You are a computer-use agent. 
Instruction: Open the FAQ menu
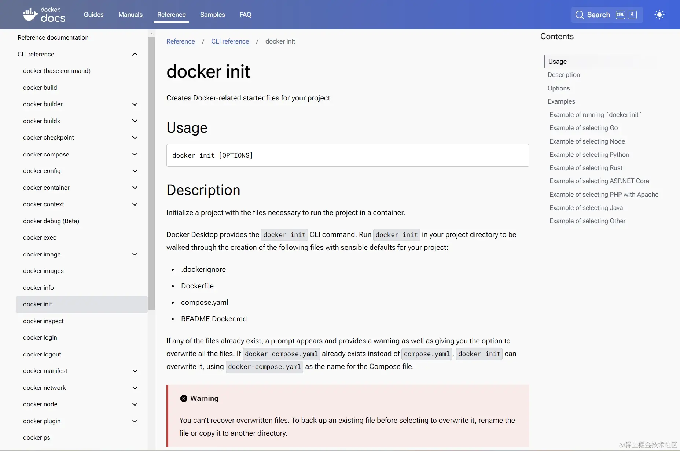click(x=245, y=15)
